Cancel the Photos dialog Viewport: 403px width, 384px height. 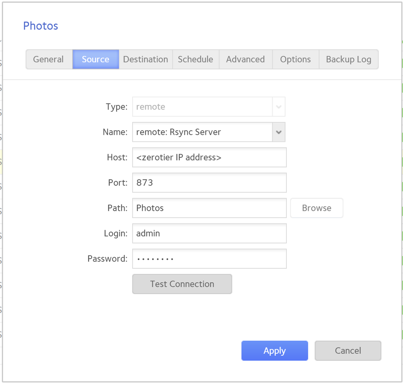[x=348, y=350]
